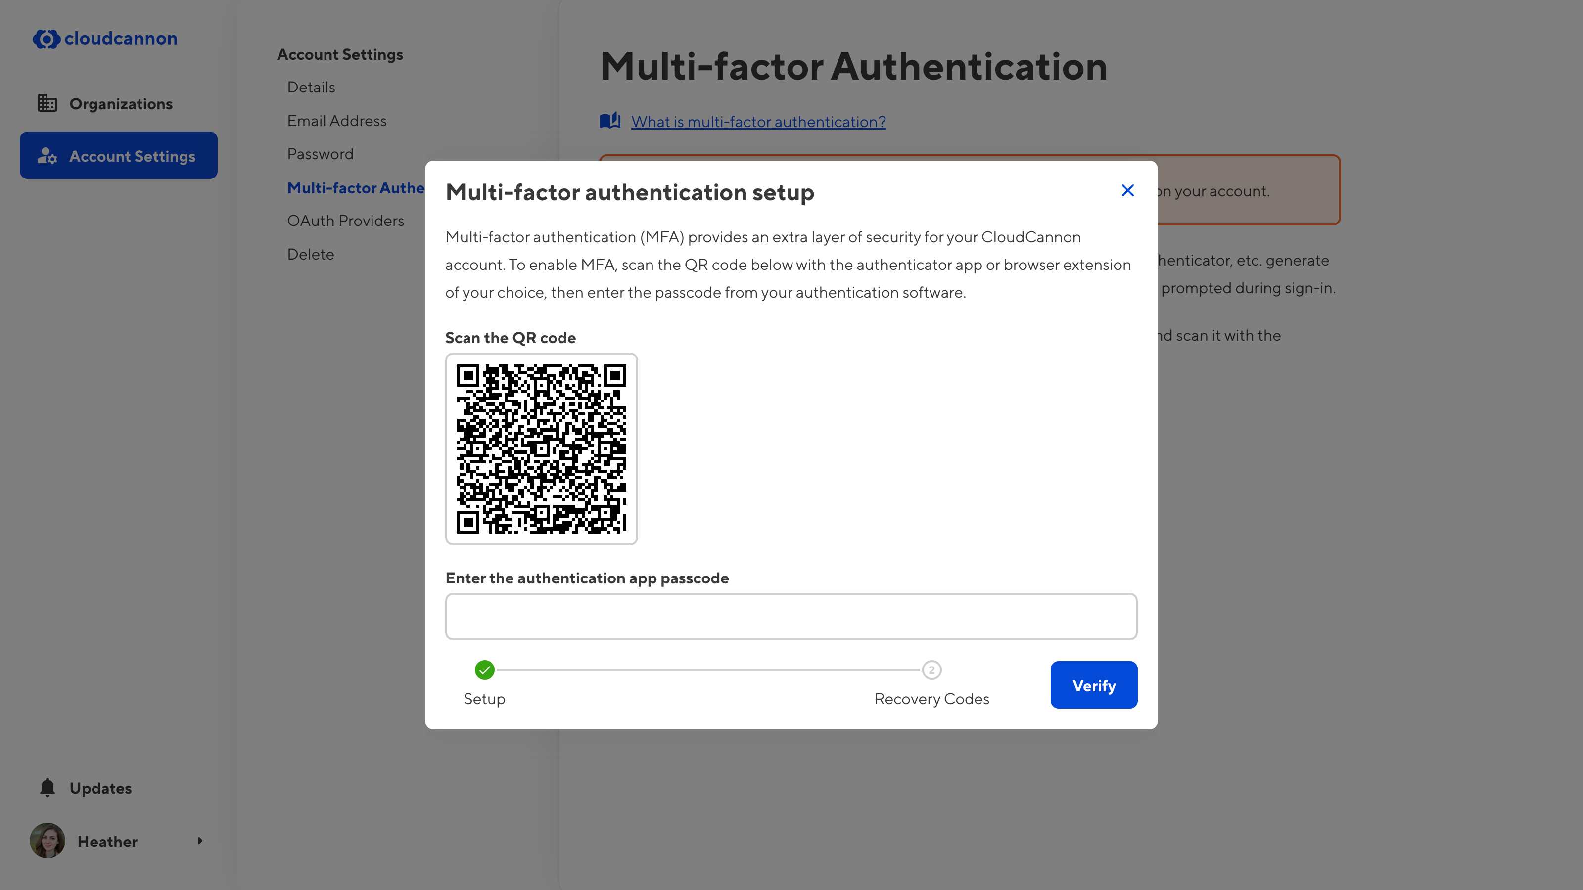Click the green checkmark Setup step icon
The image size is (1583, 890).
[x=484, y=670]
